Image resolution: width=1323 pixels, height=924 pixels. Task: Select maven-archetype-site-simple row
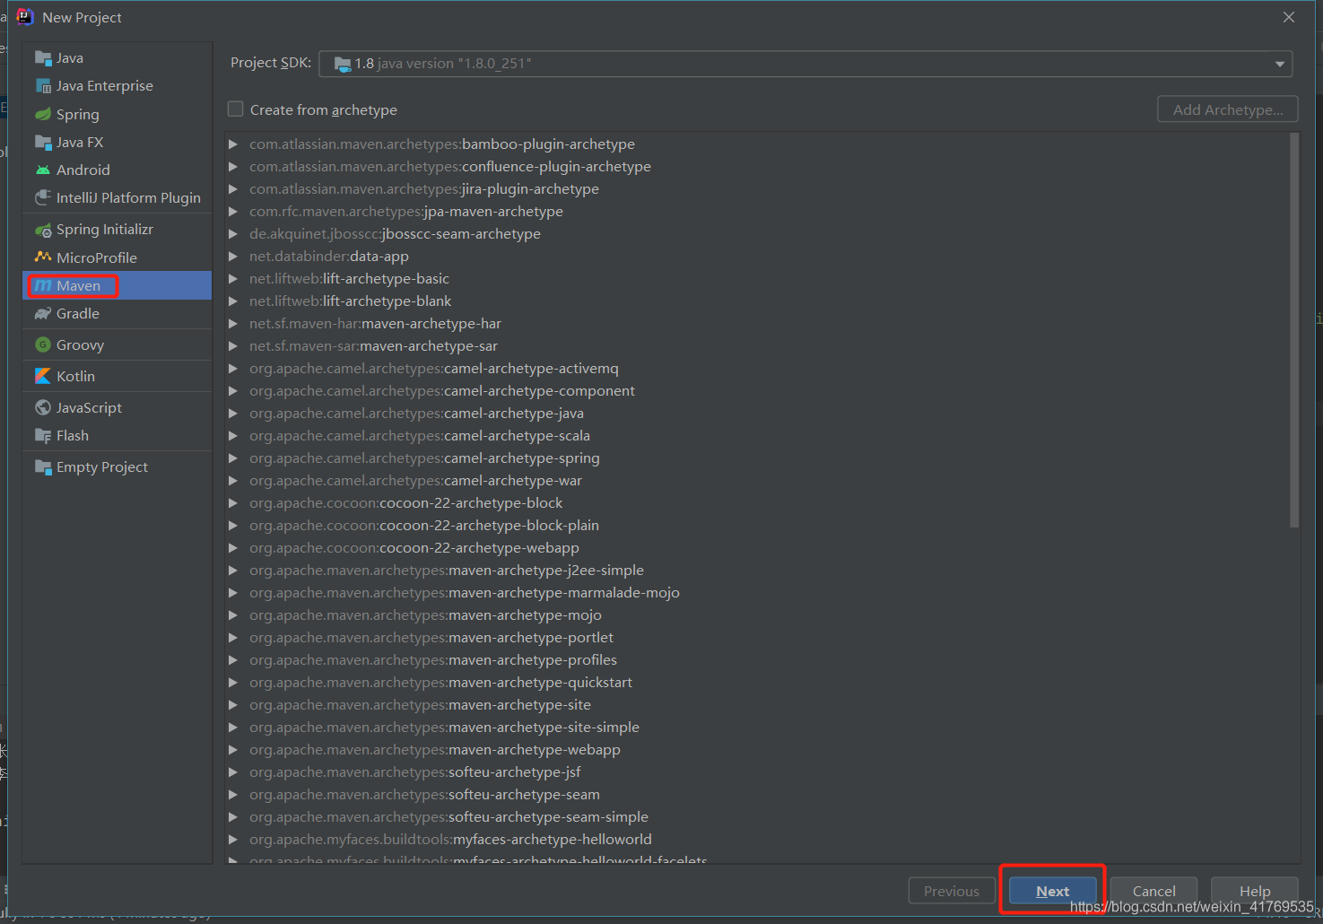[757, 727]
